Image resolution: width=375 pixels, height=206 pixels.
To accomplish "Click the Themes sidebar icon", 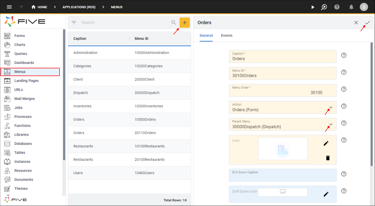I will click(7, 188).
